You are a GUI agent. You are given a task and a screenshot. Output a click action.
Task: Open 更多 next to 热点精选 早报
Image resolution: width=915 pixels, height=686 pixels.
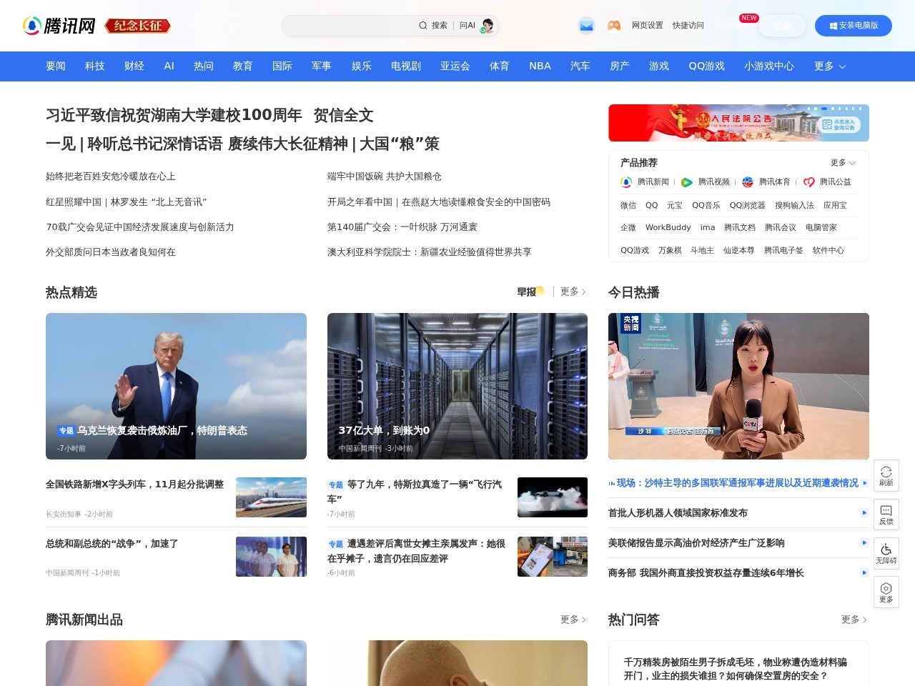click(573, 292)
